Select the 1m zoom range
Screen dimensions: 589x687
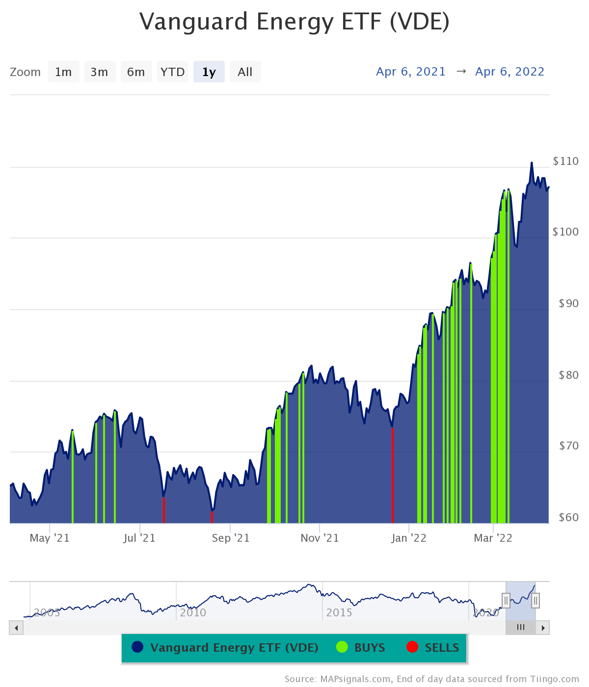63,72
